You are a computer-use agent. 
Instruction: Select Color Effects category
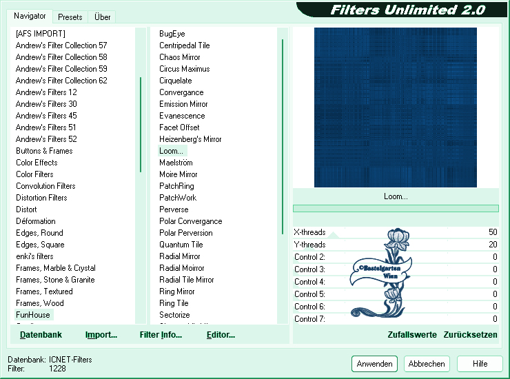tap(37, 163)
